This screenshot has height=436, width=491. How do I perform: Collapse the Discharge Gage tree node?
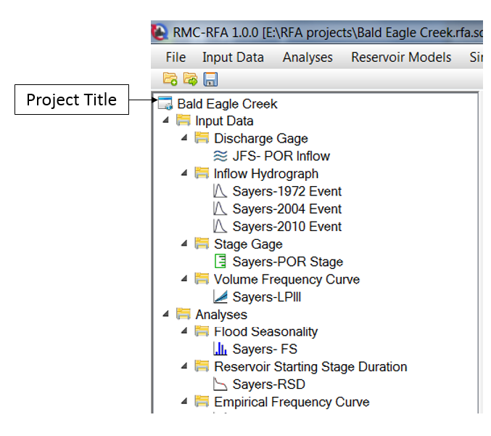coord(184,137)
